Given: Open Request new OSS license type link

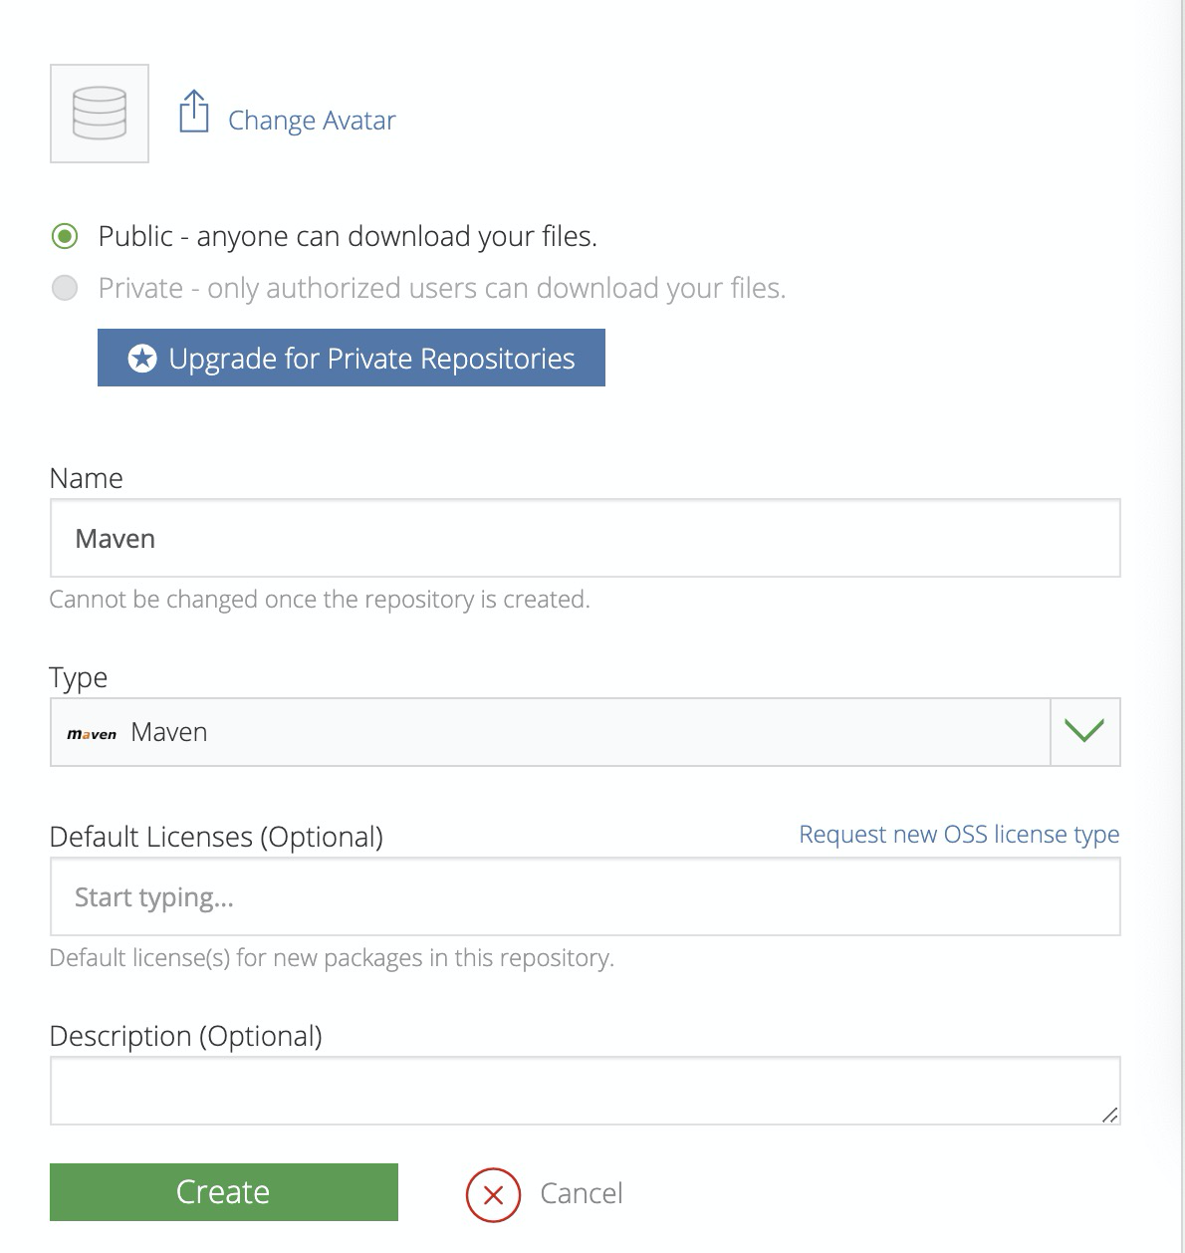Looking at the screenshot, I should [x=959, y=834].
